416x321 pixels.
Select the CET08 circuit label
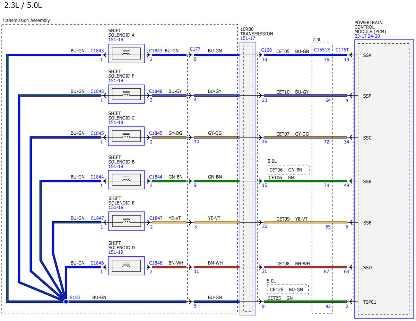point(283,264)
